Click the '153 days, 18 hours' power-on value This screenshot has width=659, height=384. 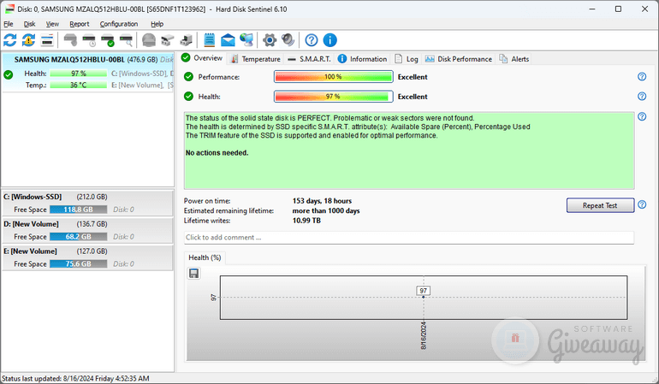322,201
